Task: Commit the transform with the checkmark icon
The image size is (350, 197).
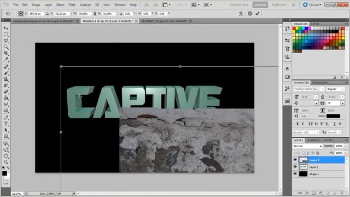Action: point(258,14)
